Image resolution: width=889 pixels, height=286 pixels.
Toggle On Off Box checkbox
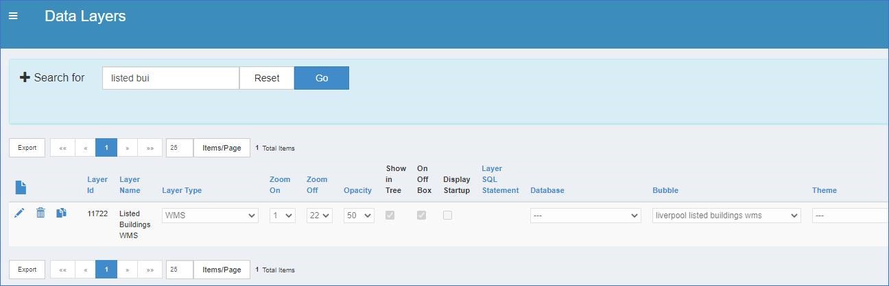click(x=421, y=215)
